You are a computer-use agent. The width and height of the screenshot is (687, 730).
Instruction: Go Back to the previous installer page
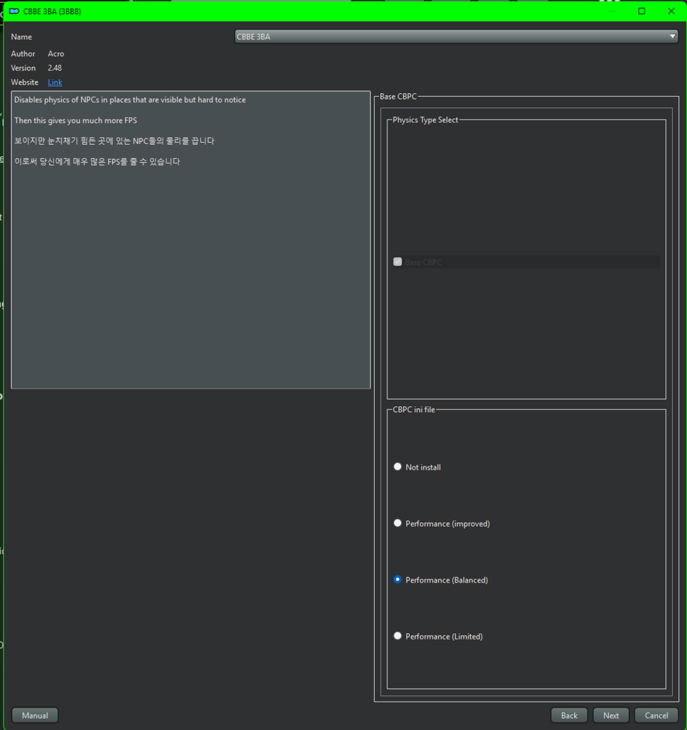[x=569, y=715]
